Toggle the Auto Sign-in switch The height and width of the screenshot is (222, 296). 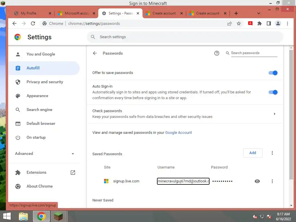coord(273,92)
